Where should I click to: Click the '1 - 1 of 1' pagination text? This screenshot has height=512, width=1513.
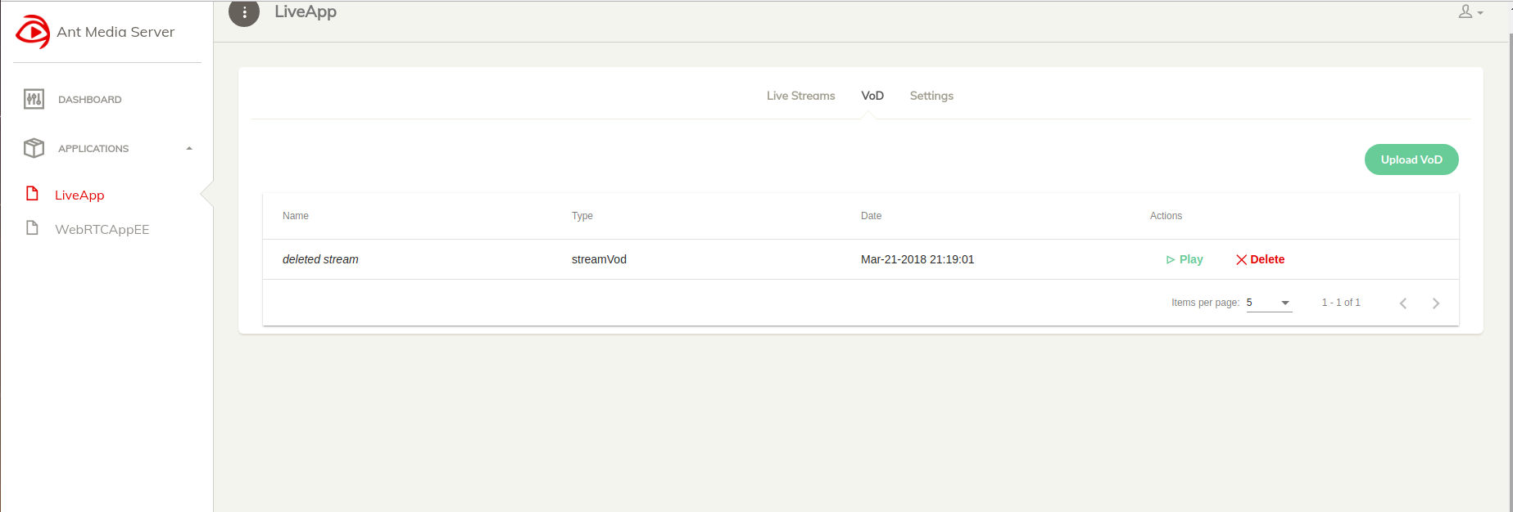point(1341,303)
